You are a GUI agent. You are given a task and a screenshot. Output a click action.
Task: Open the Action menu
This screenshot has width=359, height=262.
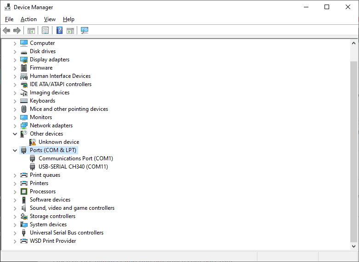pos(28,19)
